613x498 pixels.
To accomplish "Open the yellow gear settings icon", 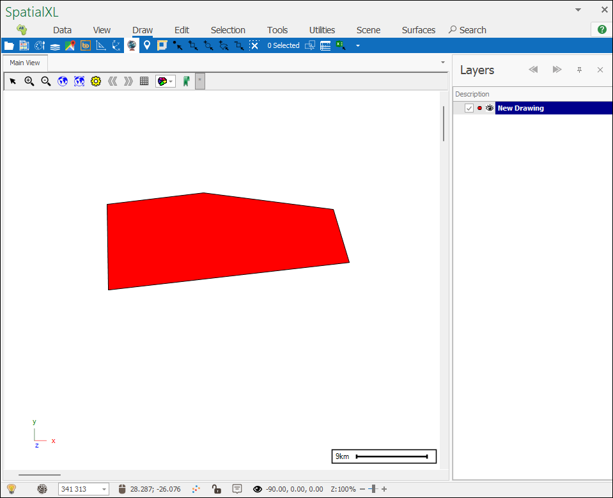I will pos(96,81).
